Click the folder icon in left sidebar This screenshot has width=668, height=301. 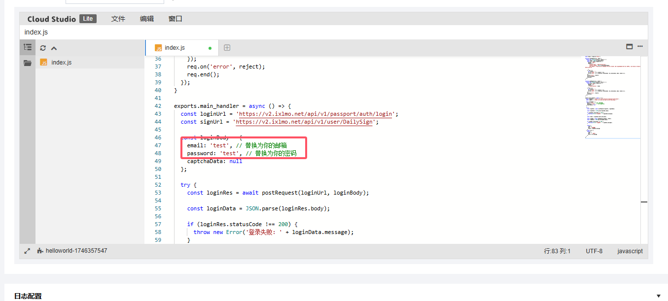[28, 63]
